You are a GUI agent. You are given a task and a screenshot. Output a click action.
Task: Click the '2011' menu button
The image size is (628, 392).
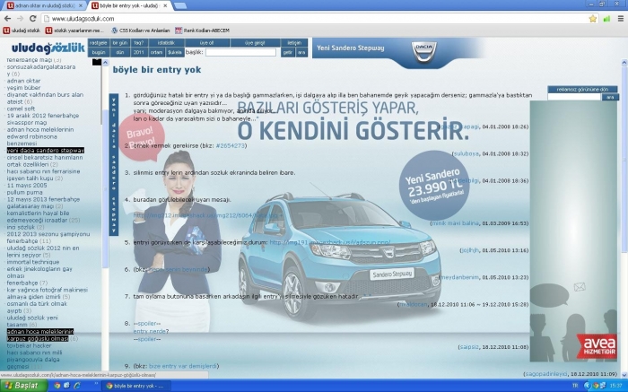(139, 52)
